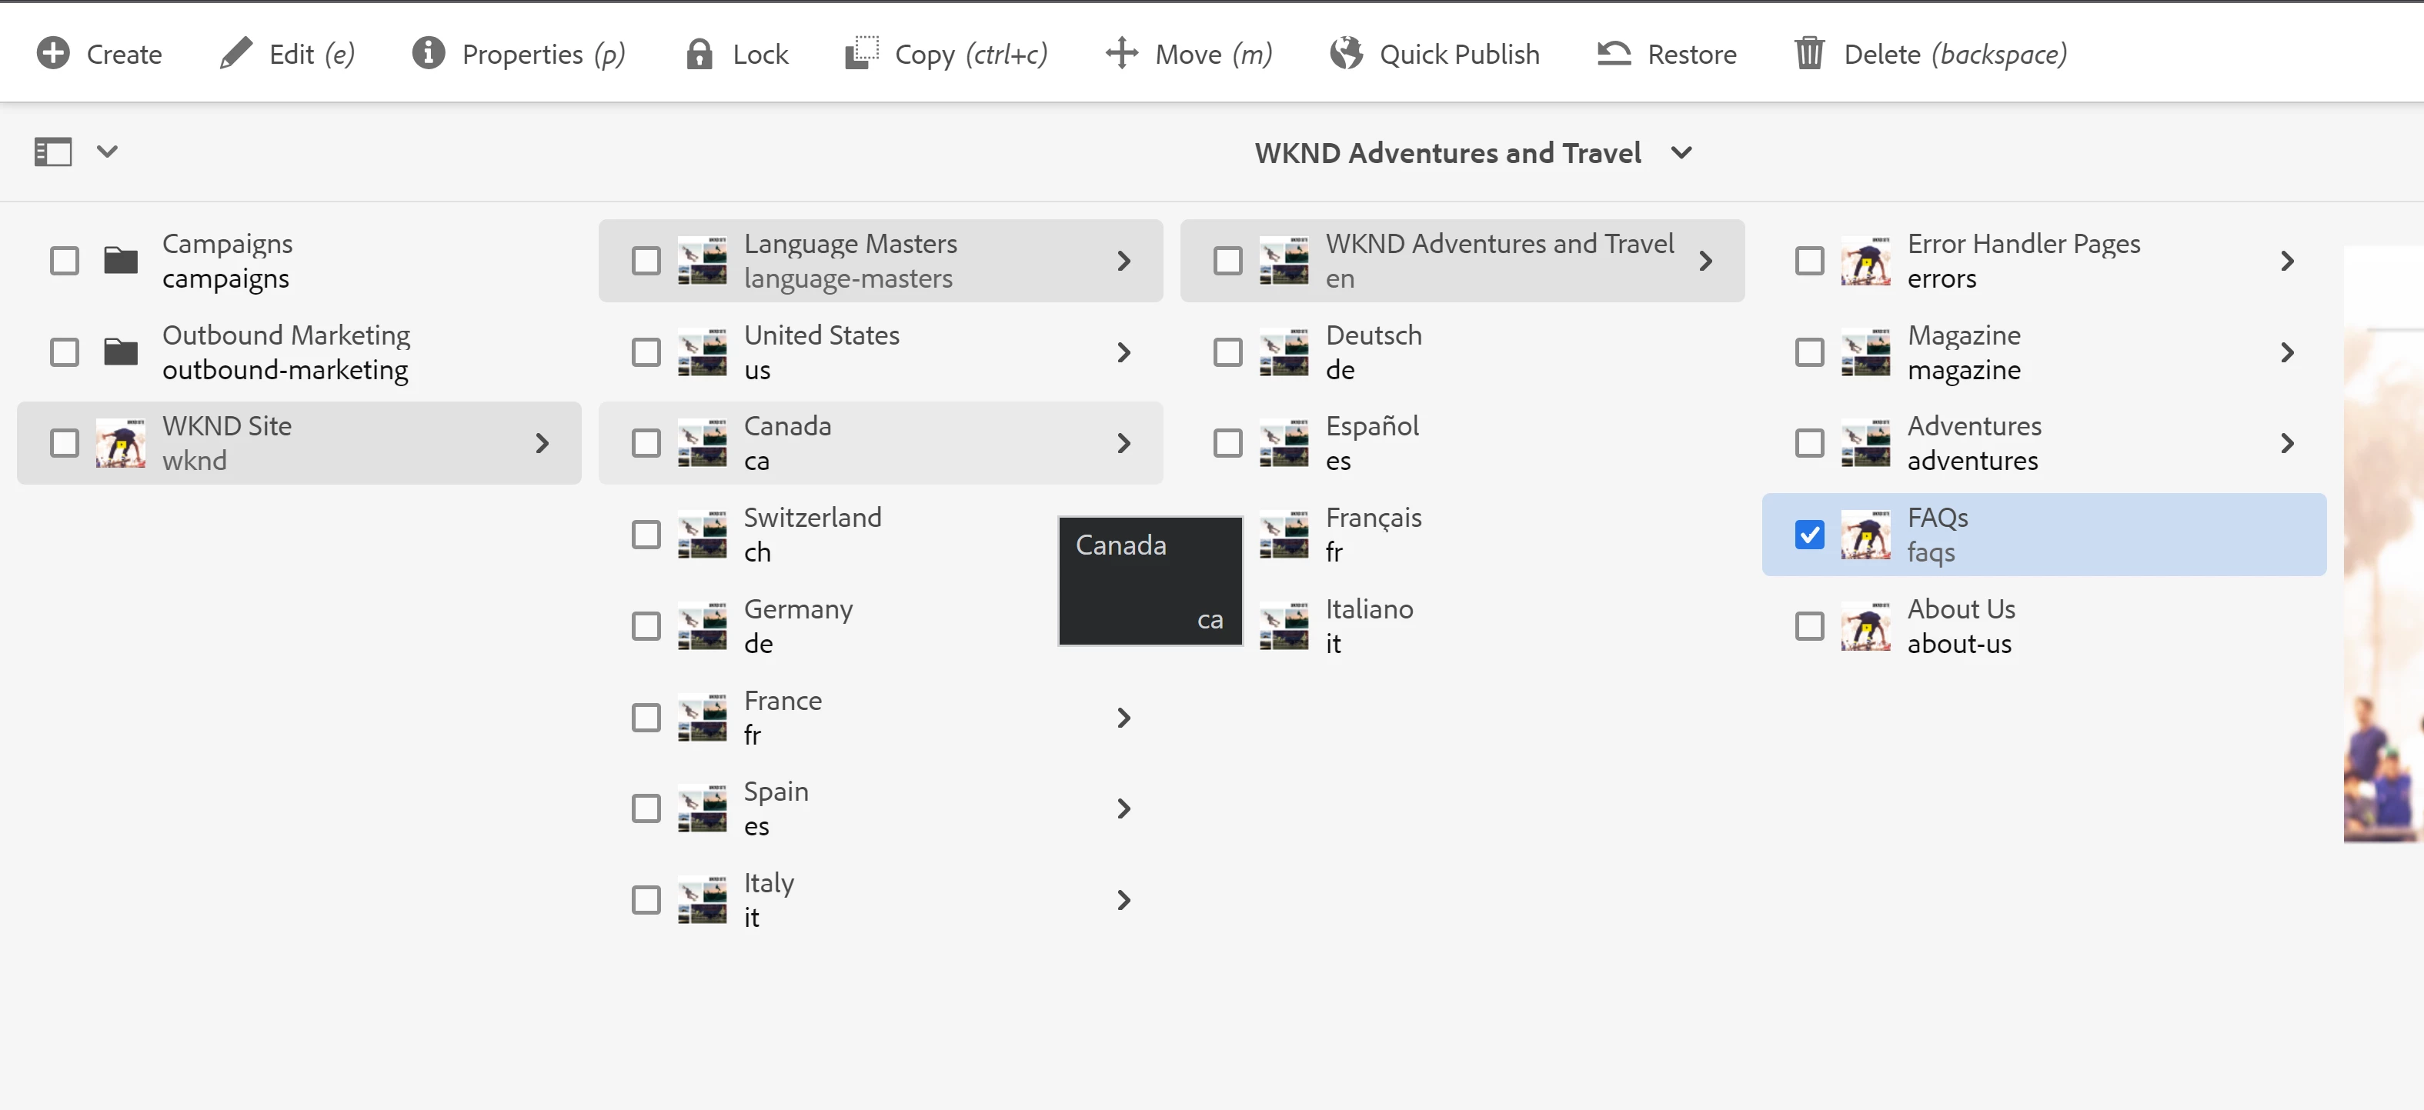2424x1110 pixels.
Task: Expand the Magazine page chevron
Action: click(x=2286, y=352)
